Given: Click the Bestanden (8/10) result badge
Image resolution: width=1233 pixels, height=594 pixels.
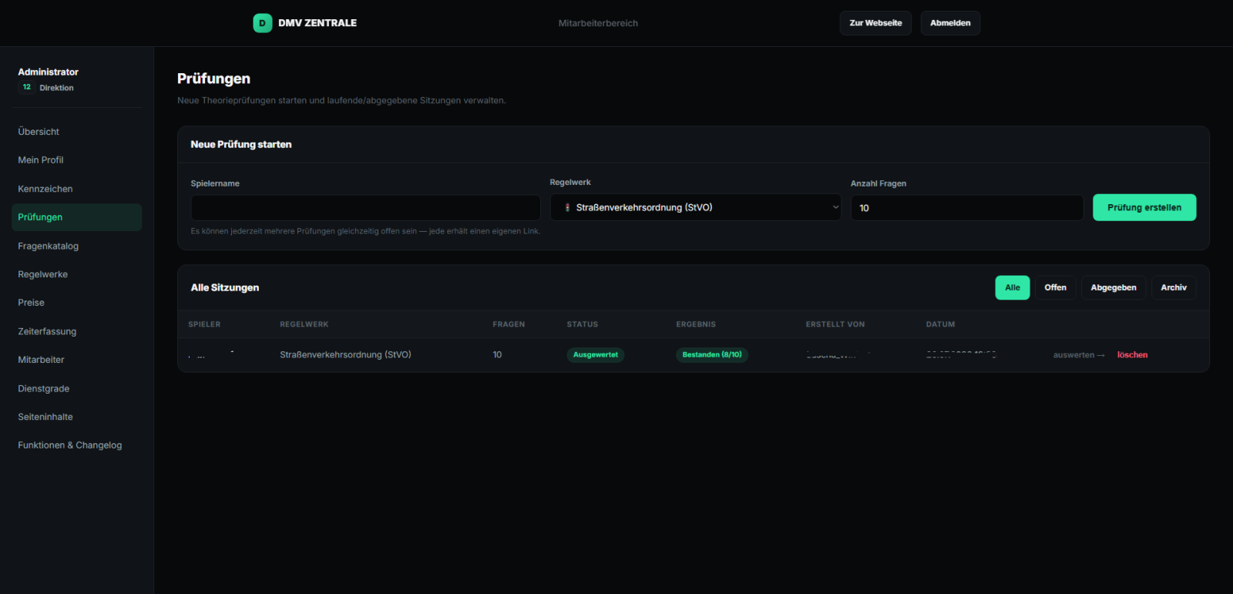Looking at the screenshot, I should (712, 355).
